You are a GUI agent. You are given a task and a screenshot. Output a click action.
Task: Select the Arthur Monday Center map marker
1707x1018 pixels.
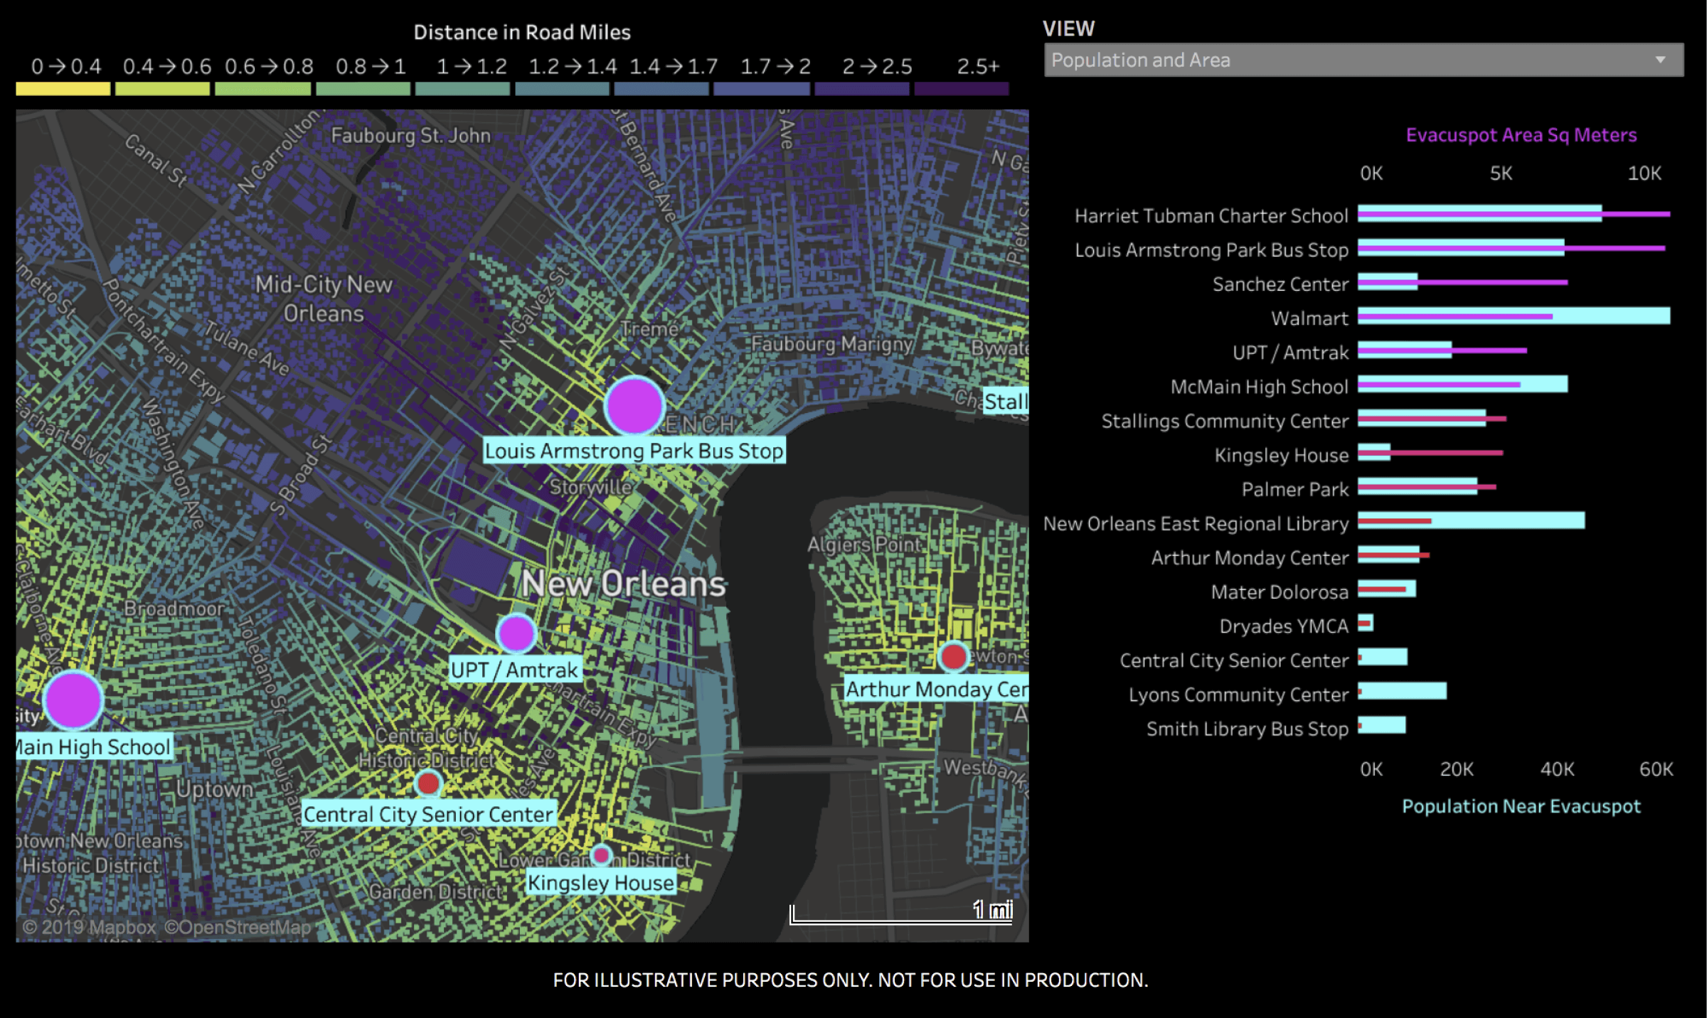click(953, 657)
